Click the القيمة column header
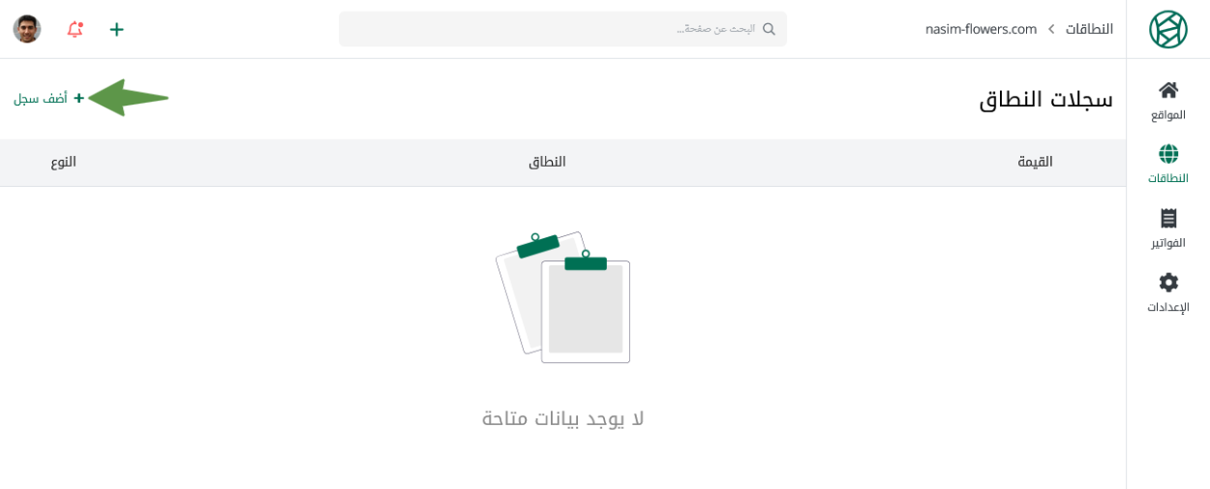This screenshot has height=489, width=1210. 1035,162
